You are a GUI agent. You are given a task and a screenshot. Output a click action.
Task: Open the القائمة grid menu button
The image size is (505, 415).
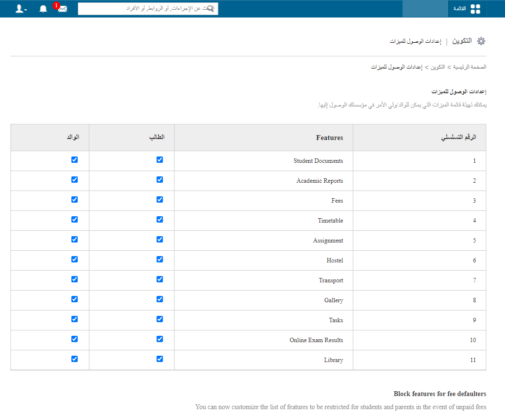coord(467,9)
